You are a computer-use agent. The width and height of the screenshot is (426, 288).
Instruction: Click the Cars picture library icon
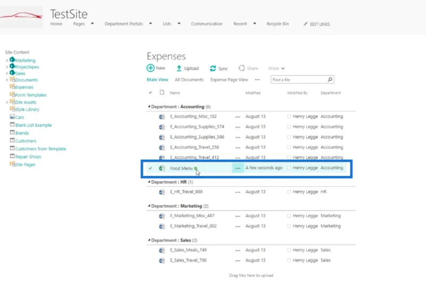12,116
